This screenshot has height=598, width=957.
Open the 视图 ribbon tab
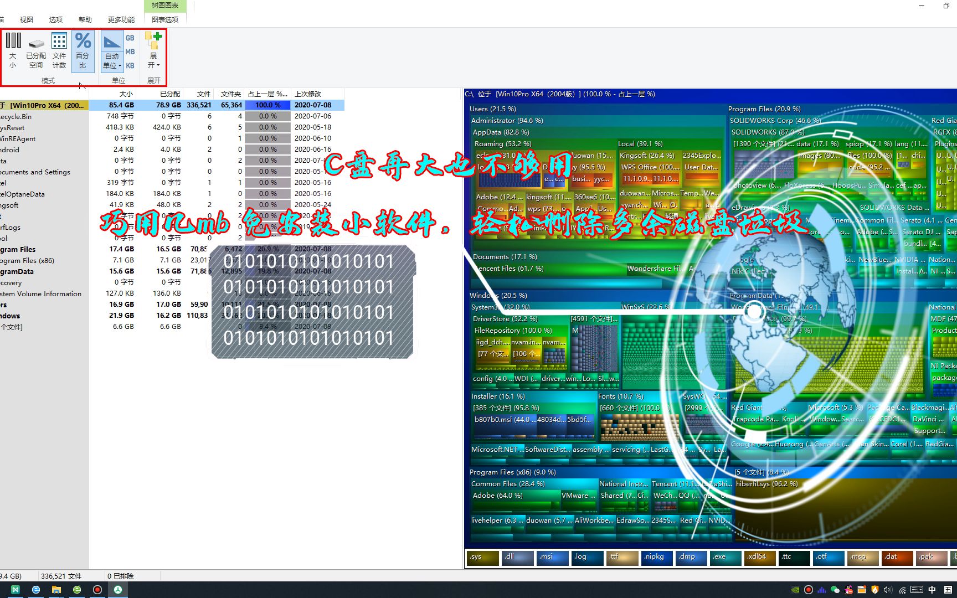point(27,19)
